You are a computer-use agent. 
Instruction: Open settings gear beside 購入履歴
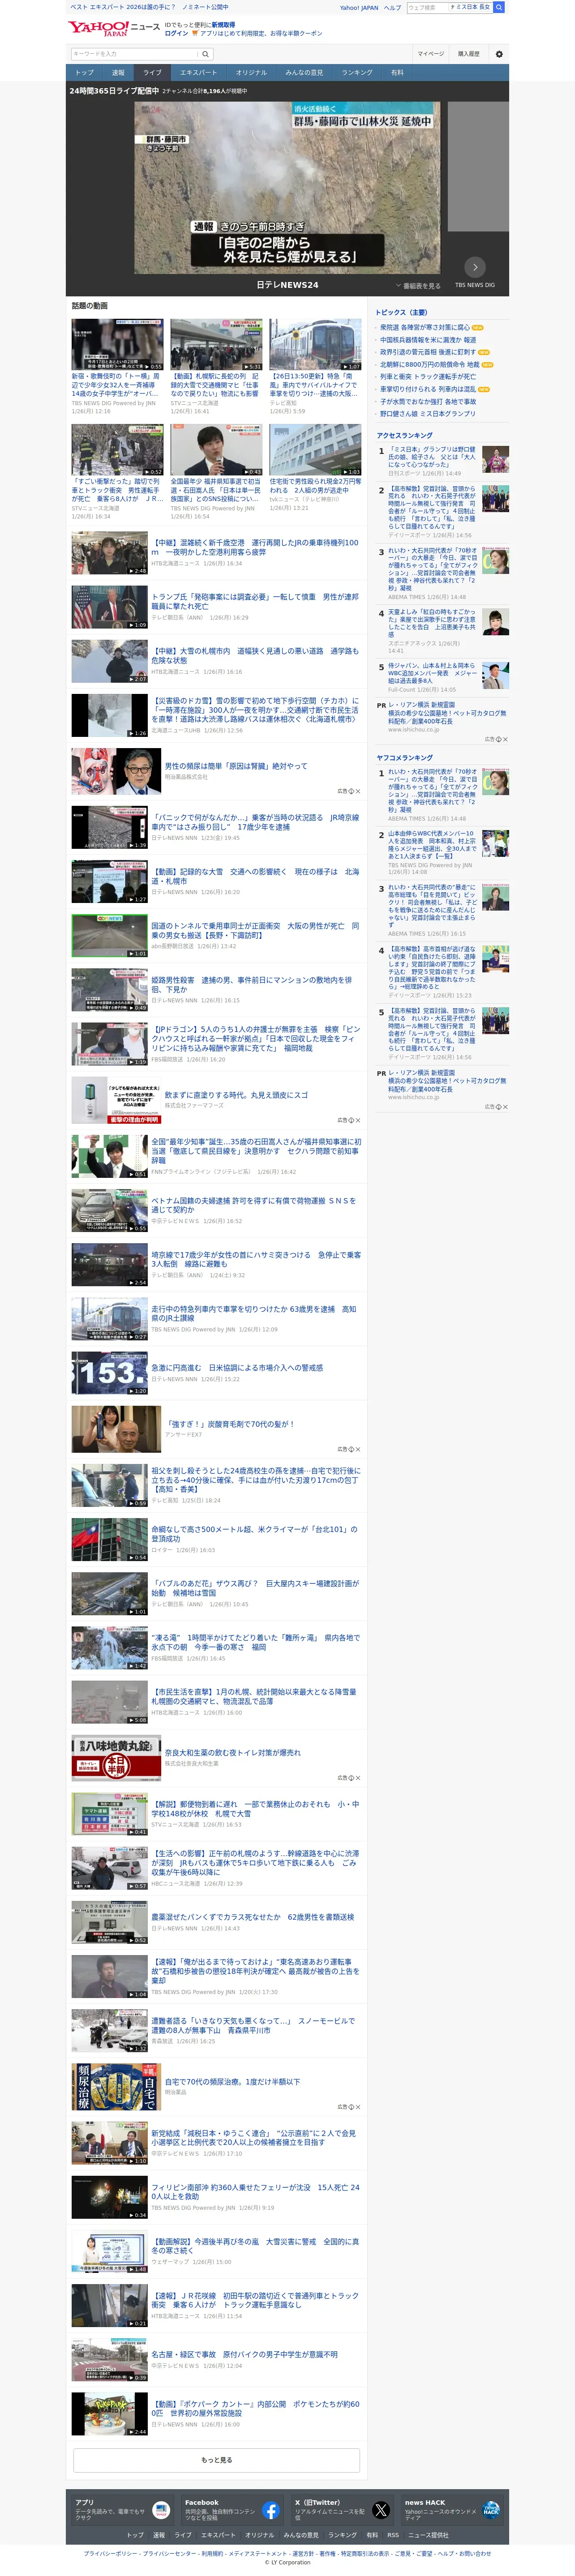pos(499,54)
